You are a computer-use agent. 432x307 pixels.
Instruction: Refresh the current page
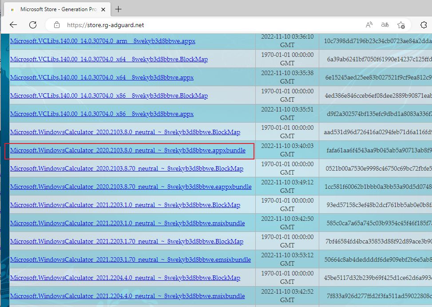tap(33, 25)
